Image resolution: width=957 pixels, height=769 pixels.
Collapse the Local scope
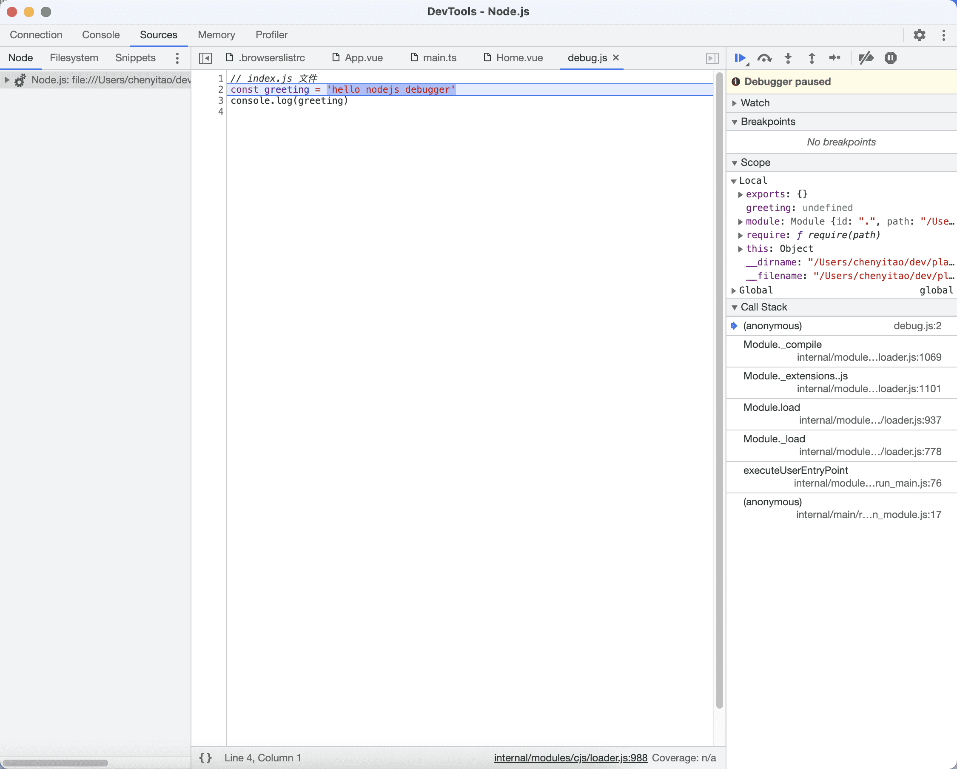733,181
